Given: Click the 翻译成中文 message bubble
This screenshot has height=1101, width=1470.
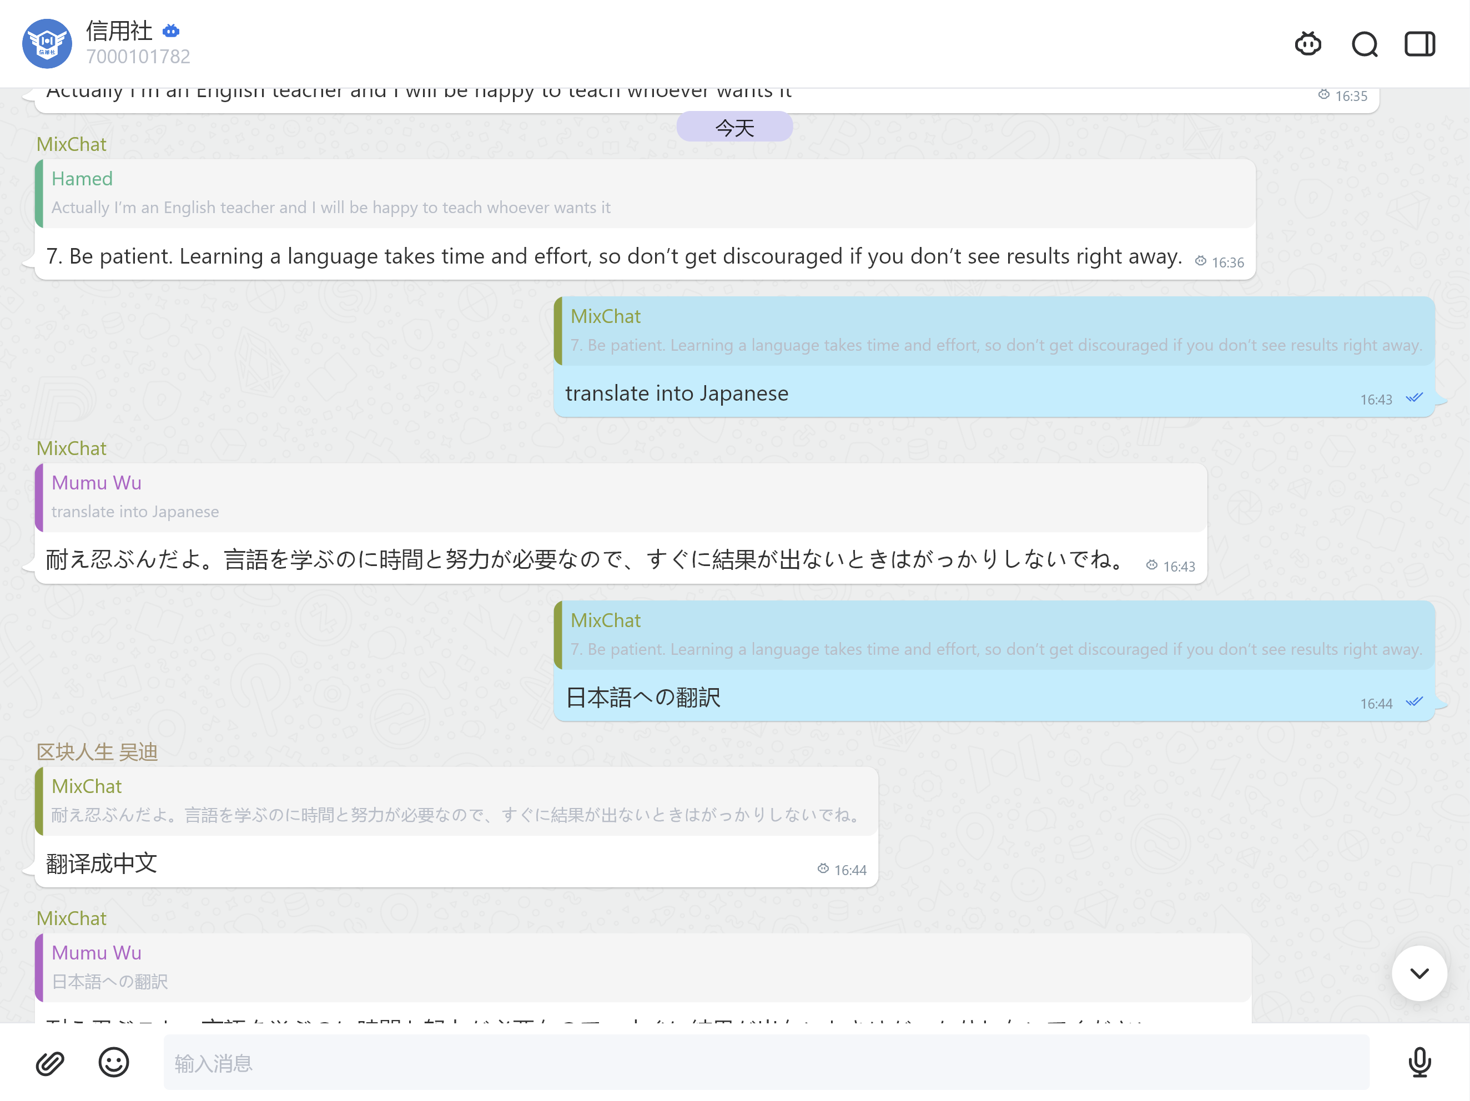Looking at the screenshot, I should click(x=102, y=863).
